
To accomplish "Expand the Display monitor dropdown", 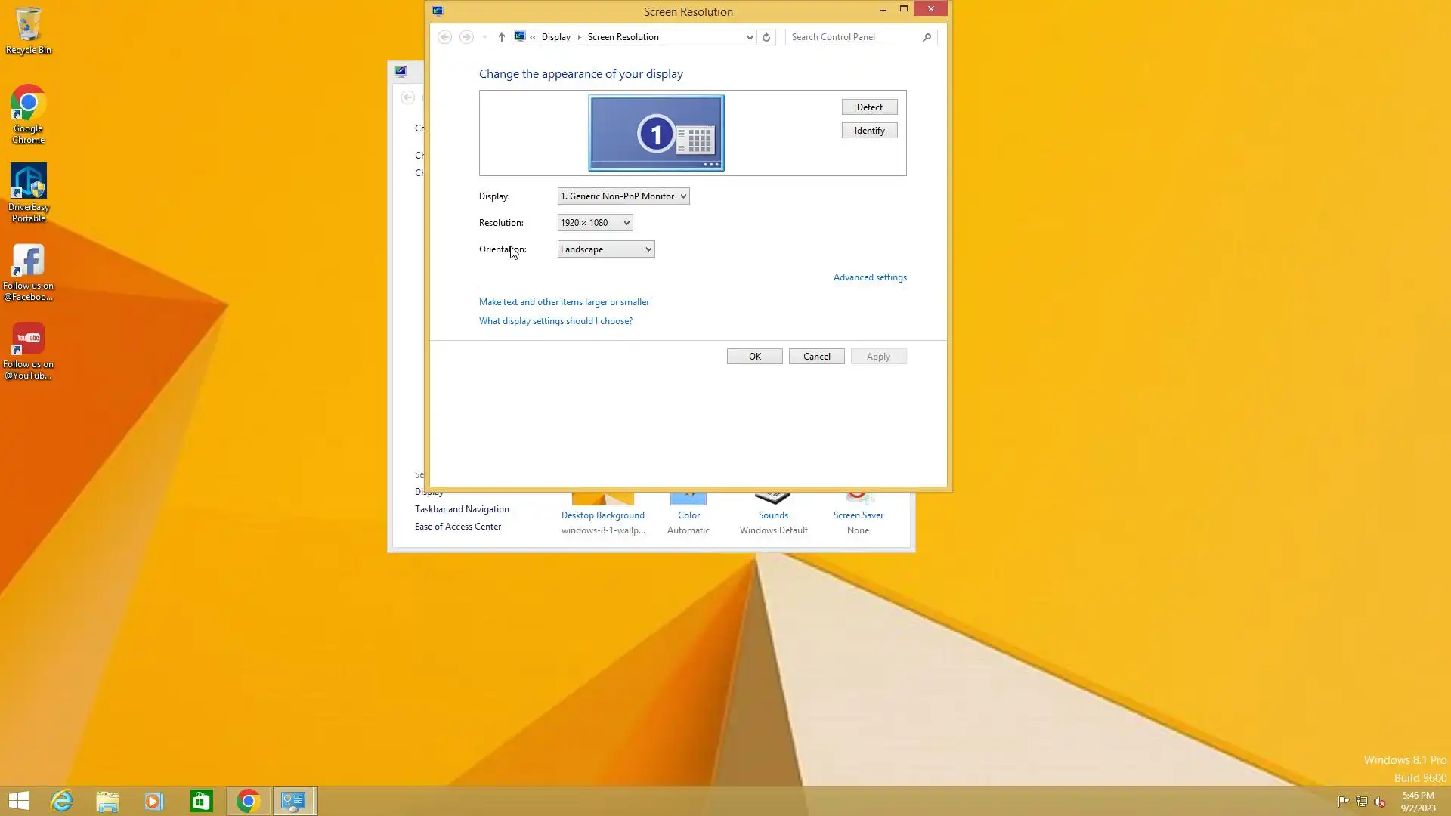I will click(x=623, y=196).
